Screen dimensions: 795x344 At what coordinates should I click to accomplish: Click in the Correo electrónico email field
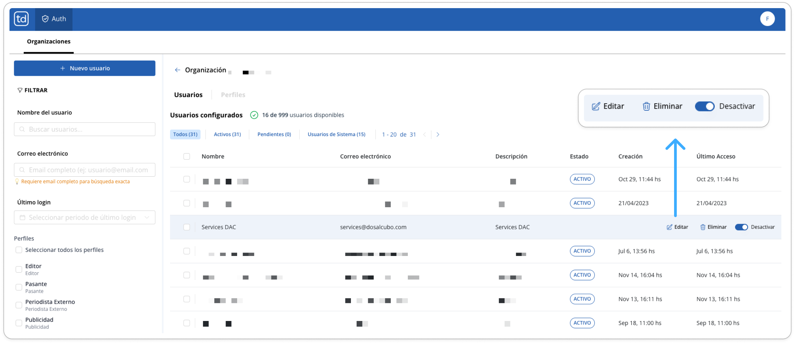(x=85, y=170)
